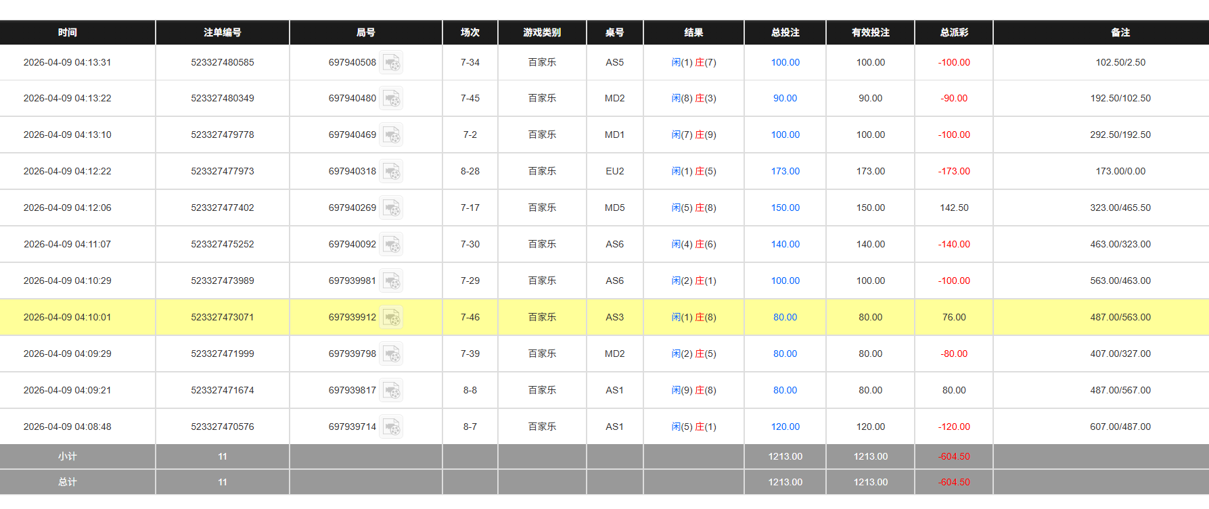Click the 注单编号 column header
Image resolution: width=1209 pixels, height=509 pixels.
coord(223,32)
